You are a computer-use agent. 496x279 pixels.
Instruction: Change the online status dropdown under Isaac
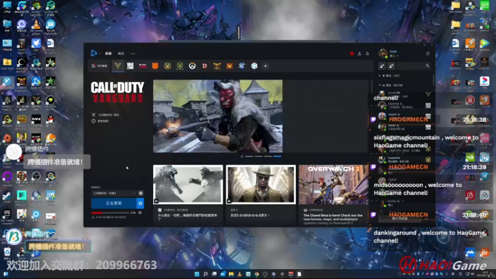[394, 56]
